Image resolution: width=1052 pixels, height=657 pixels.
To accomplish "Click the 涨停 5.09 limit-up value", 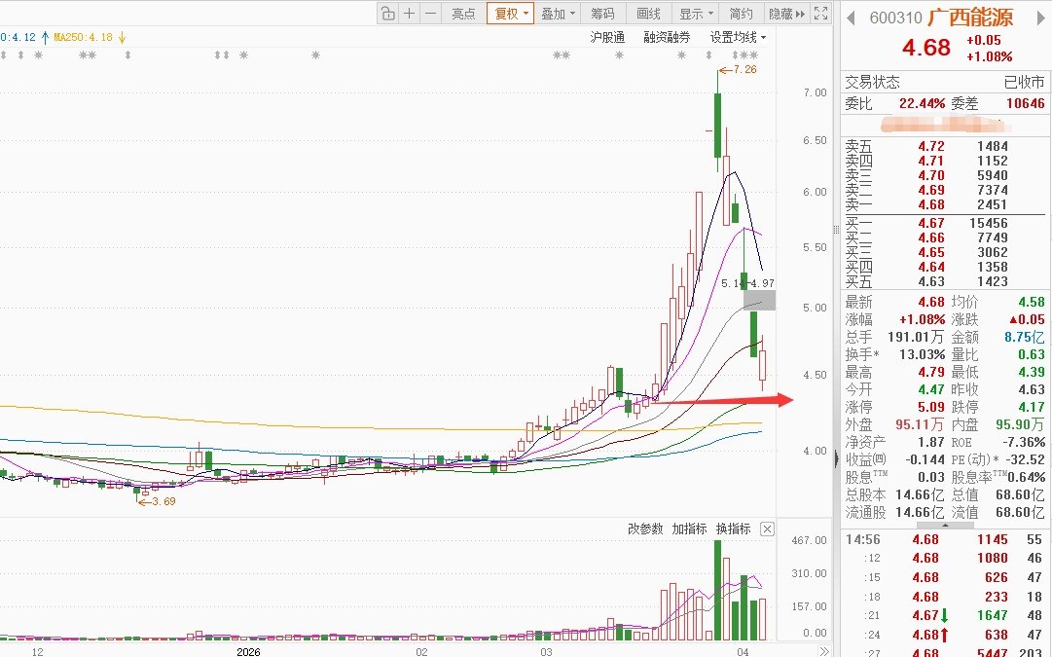I will point(931,408).
